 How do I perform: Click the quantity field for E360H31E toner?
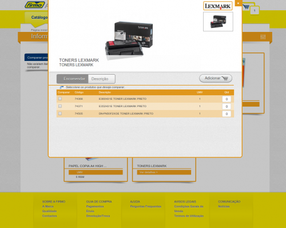tap(227, 99)
